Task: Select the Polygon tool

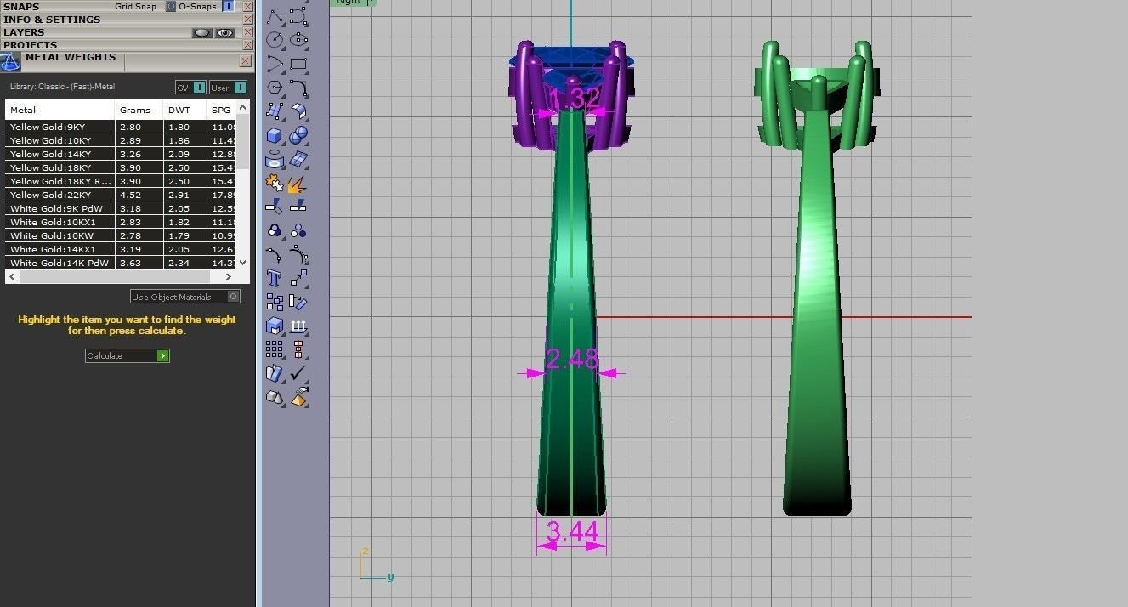Action: (x=275, y=88)
